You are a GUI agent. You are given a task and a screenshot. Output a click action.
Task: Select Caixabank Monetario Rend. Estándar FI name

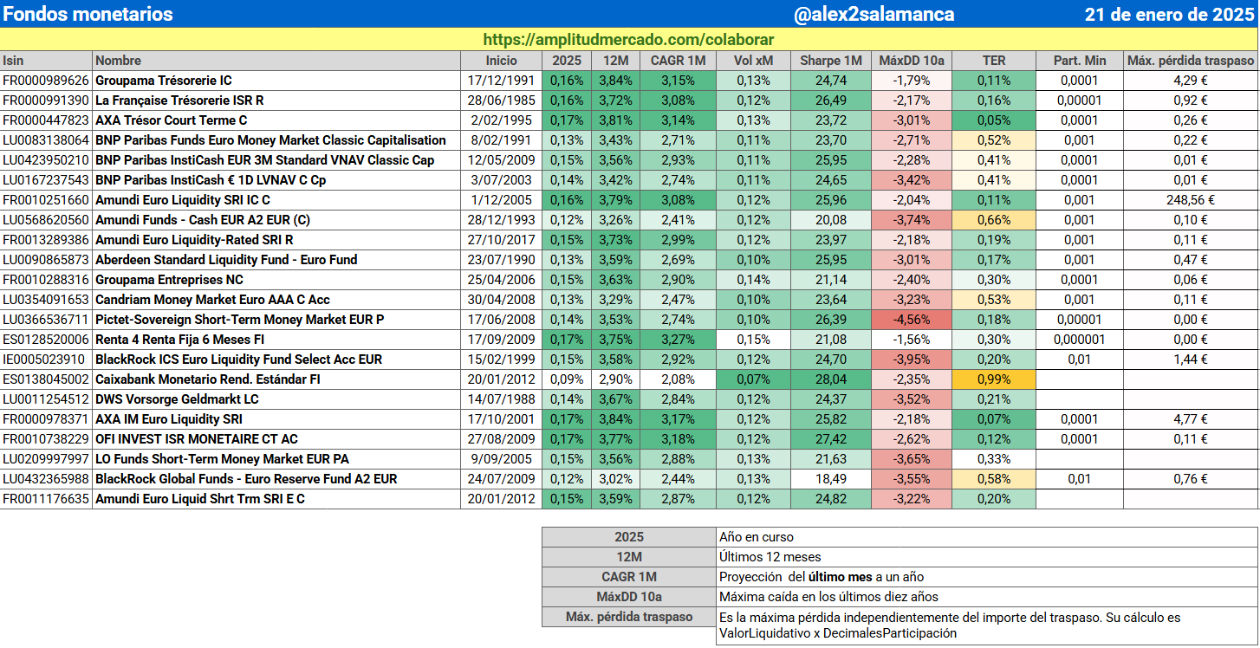pyautogui.click(x=208, y=379)
